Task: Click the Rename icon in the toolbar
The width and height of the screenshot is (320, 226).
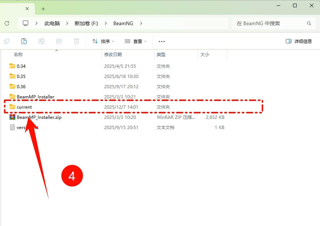Action: coord(42,41)
